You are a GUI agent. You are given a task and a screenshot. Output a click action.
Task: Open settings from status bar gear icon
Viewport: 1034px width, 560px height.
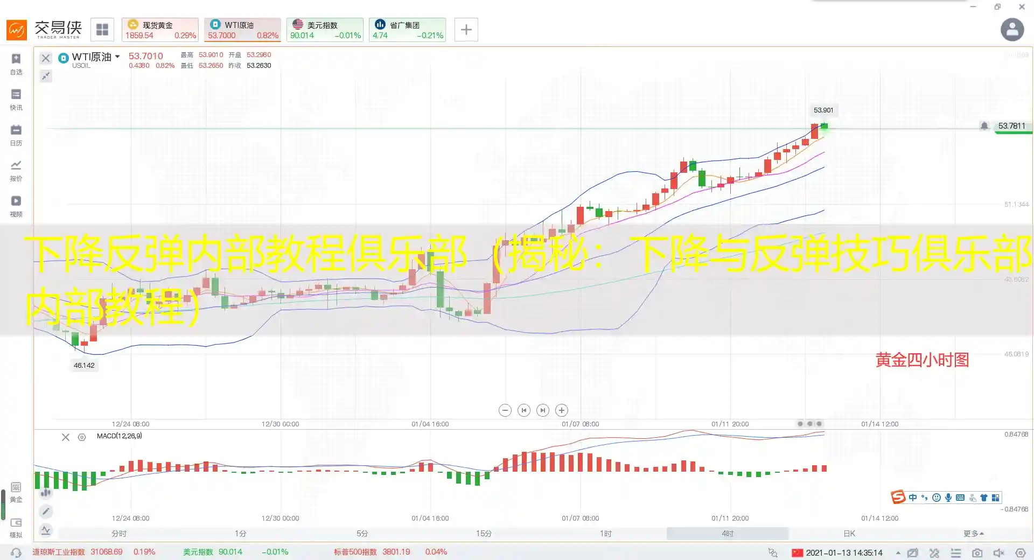(1021, 553)
